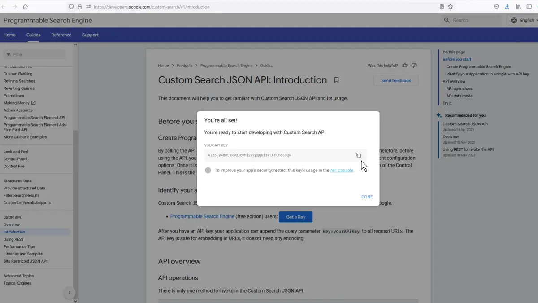Open the browser library icon
Screen dimensions: 538x303
pyautogui.click(x=518, y=7)
